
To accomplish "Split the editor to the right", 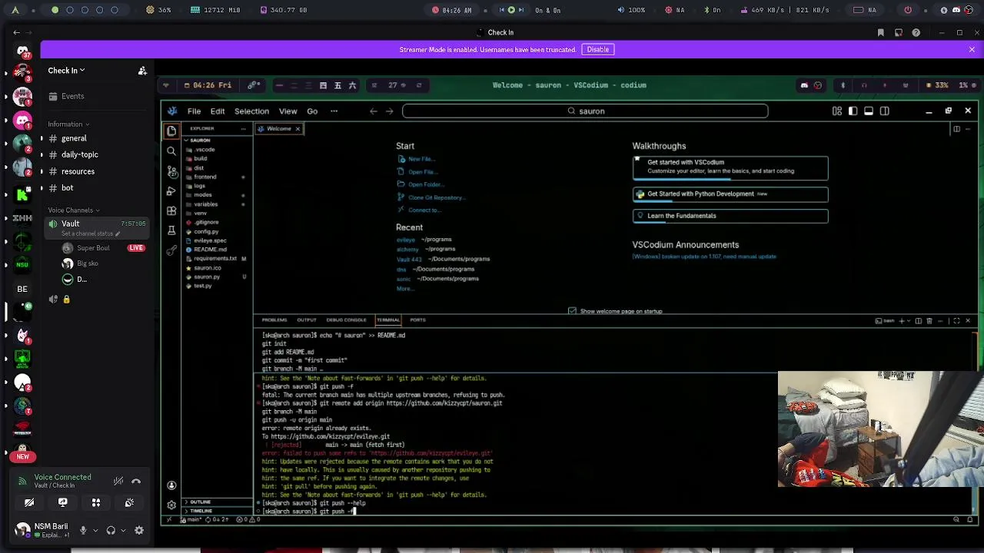I will coord(956,129).
